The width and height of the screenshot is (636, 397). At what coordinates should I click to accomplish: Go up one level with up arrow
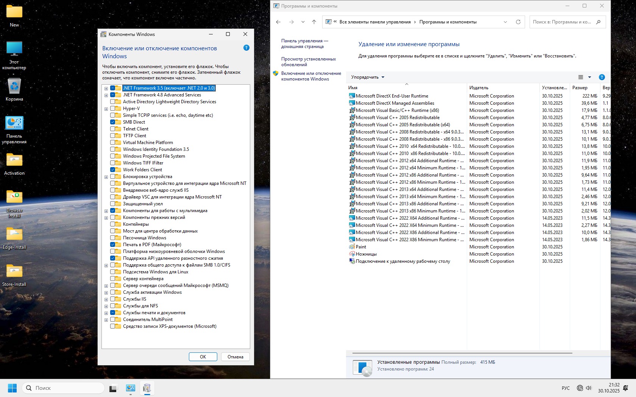point(314,22)
